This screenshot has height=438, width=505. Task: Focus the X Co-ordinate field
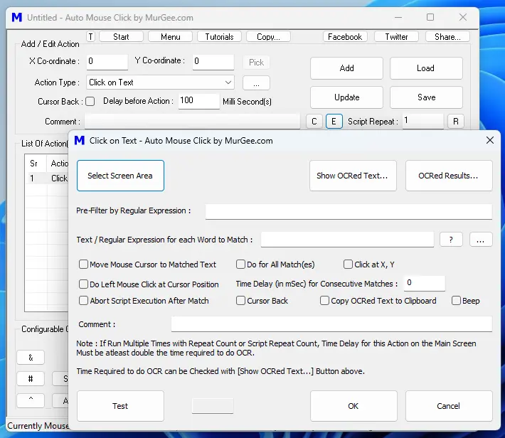click(x=107, y=62)
